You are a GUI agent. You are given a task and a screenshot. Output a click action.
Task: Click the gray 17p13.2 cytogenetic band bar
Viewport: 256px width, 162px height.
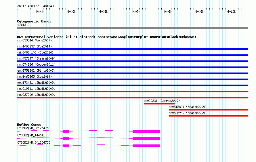(132, 28)
